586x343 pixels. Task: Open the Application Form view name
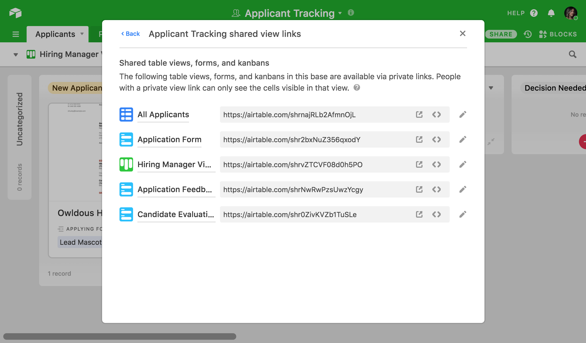(169, 139)
